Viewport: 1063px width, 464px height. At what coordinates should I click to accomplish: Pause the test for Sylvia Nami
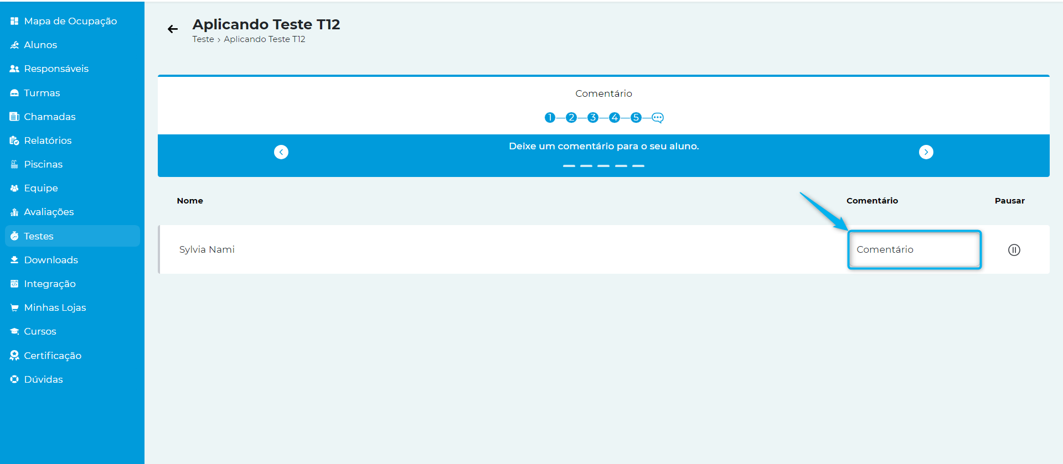coord(1014,250)
